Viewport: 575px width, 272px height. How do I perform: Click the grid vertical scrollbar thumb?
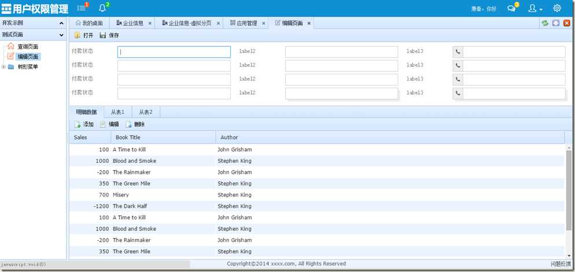(x=569, y=190)
